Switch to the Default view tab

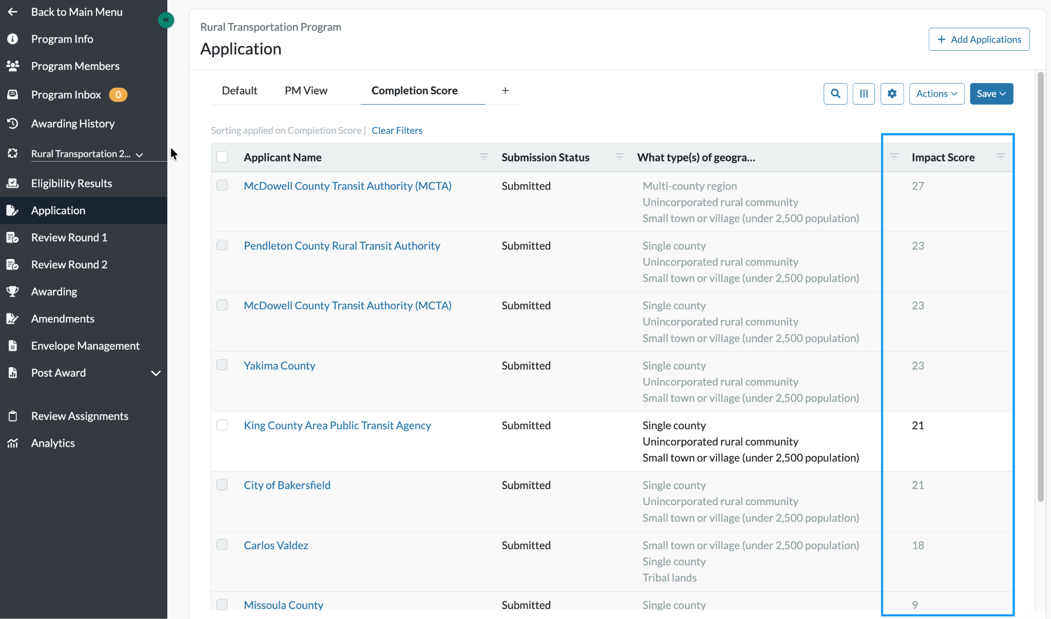pyautogui.click(x=239, y=90)
